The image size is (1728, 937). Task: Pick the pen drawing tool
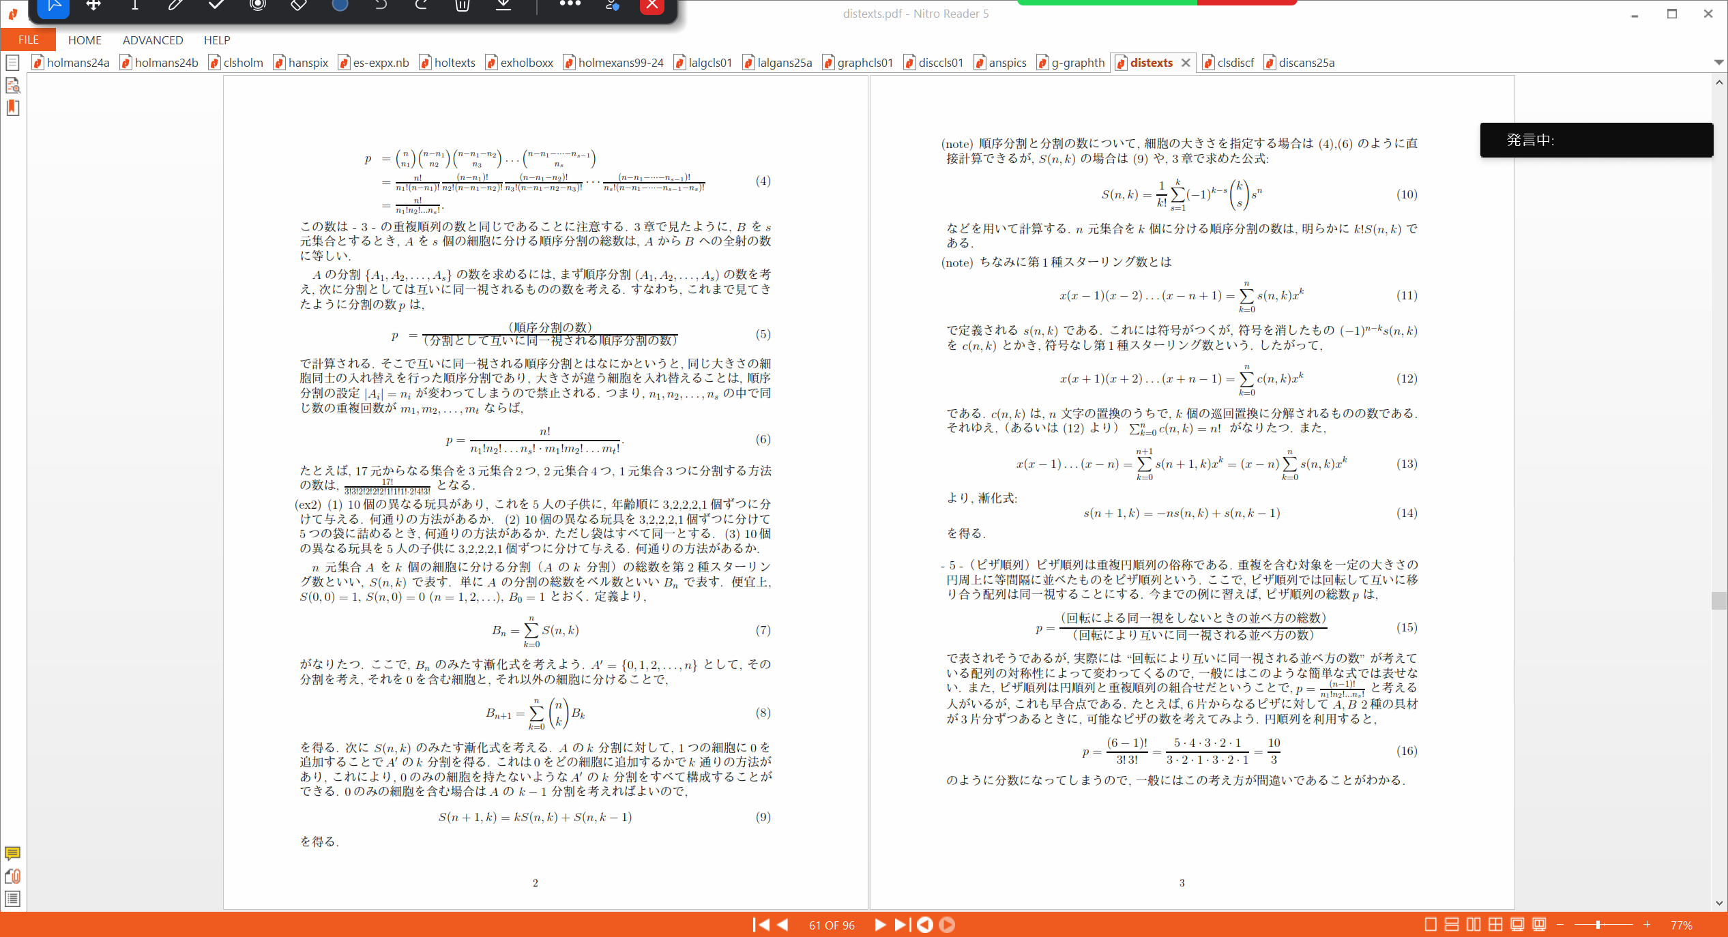175,5
